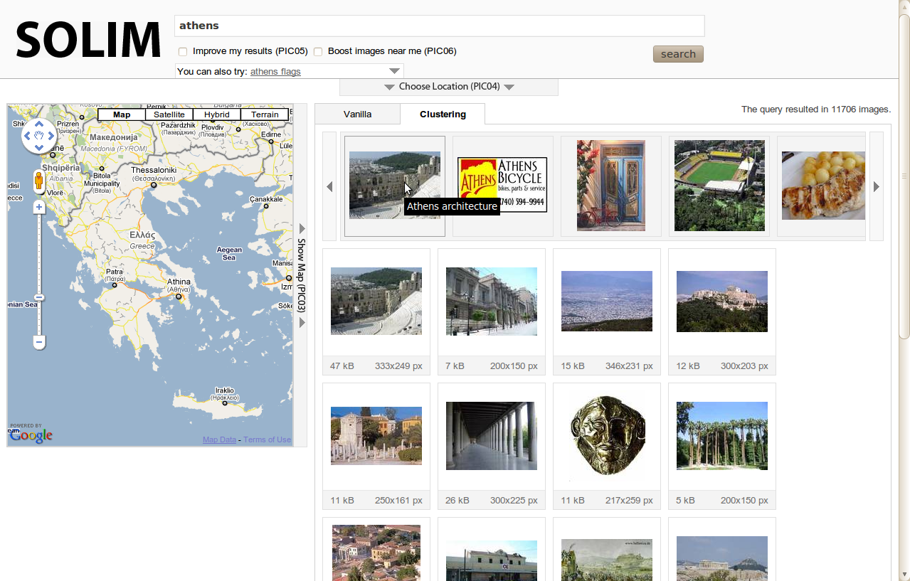910x581 pixels.
Task: Click the map zoom in plus button
Action: click(39, 207)
